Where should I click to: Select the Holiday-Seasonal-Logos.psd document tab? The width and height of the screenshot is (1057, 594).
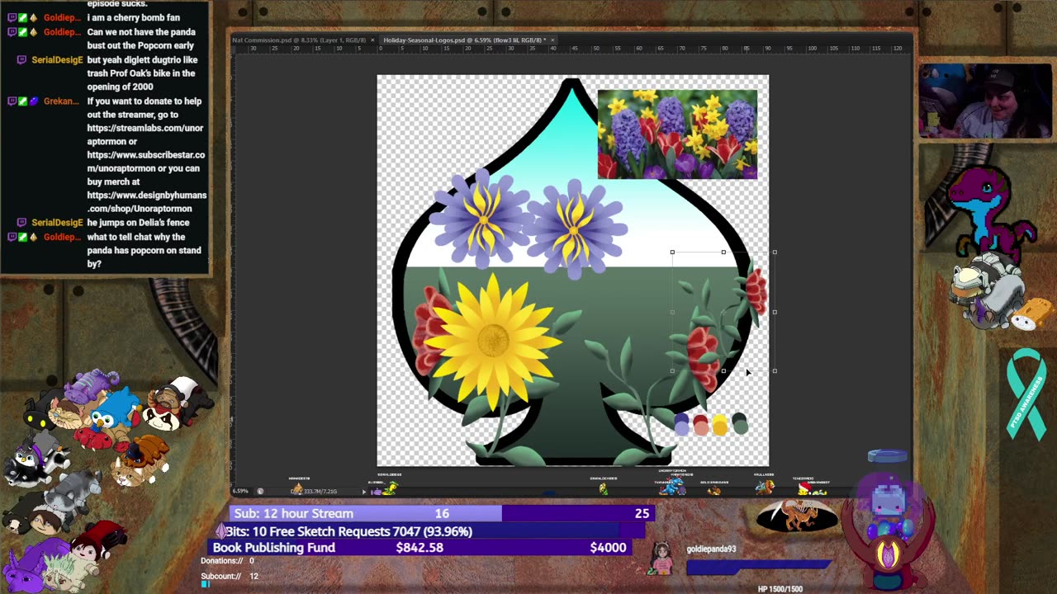tap(463, 40)
